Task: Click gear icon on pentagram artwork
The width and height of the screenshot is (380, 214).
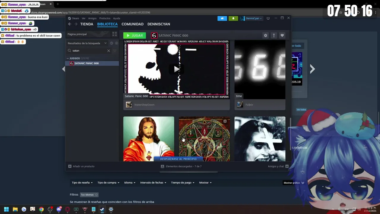Action: [225, 121]
